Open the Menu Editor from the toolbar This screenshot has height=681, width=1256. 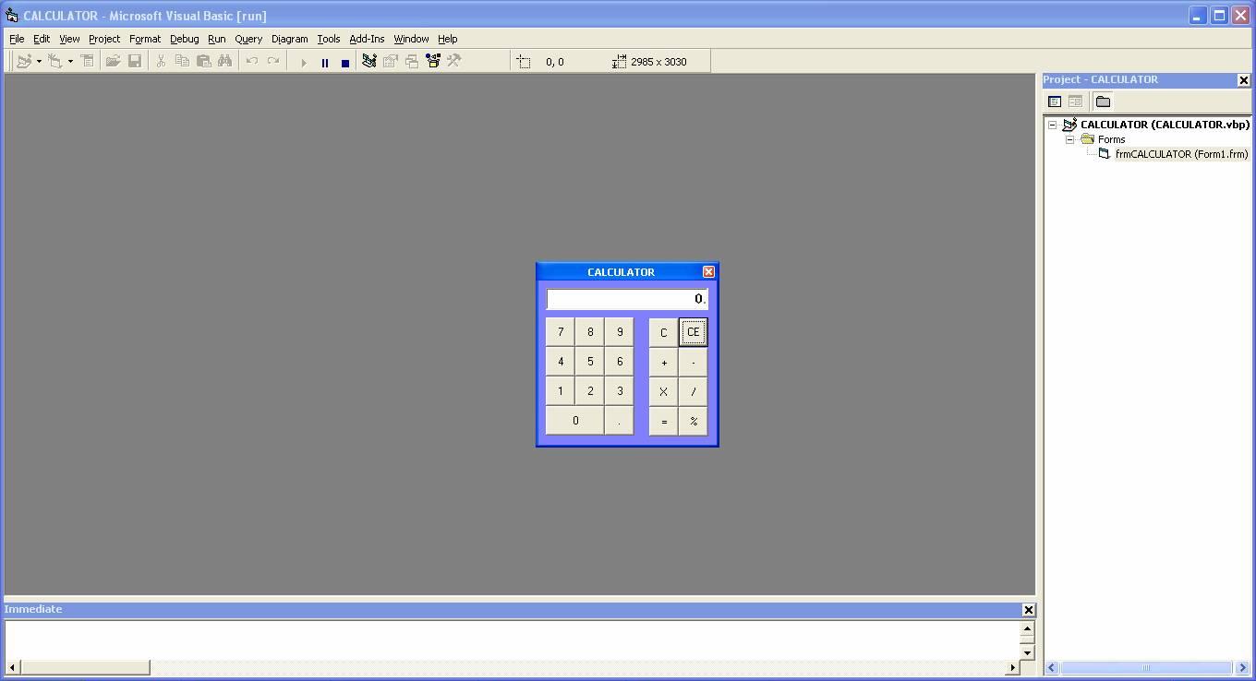click(x=87, y=61)
